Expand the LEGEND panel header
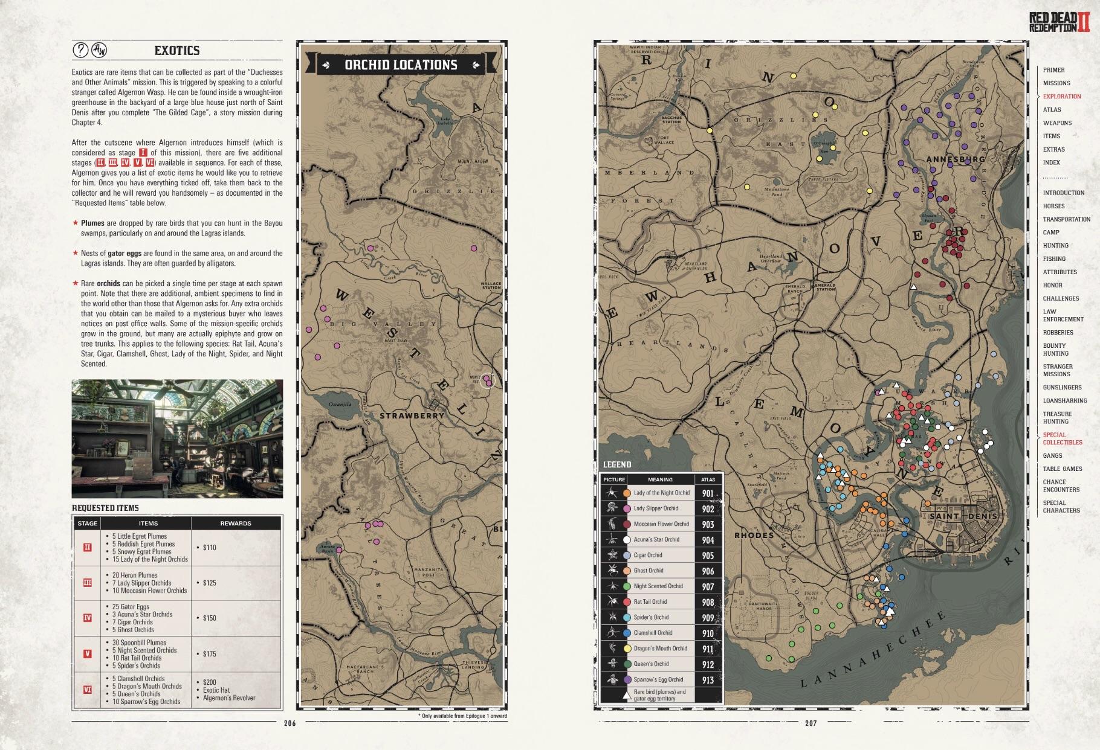The height and width of the screenshot is (750, 1100). [x=616, y=464]
